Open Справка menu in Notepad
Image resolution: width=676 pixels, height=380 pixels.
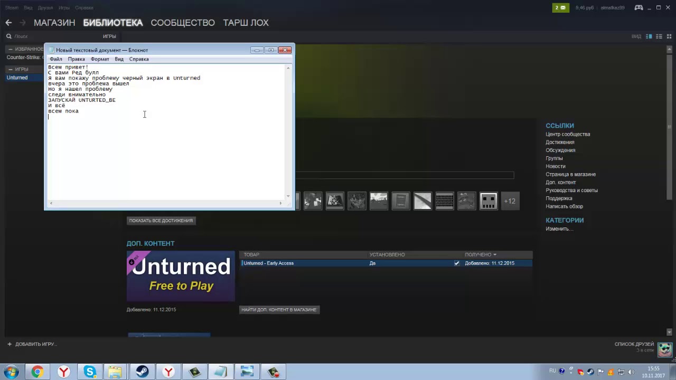(x=139, y=59)
